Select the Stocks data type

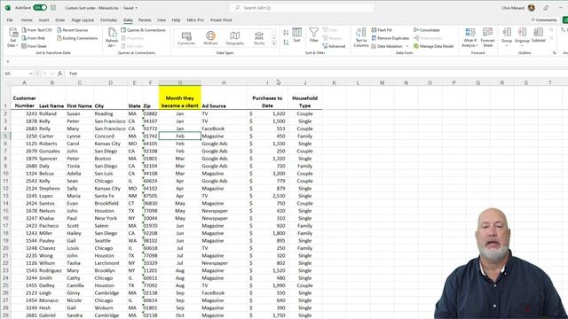[x=259, y=38]
